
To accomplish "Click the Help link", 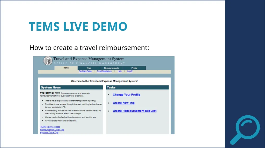I will pos(120,71).
